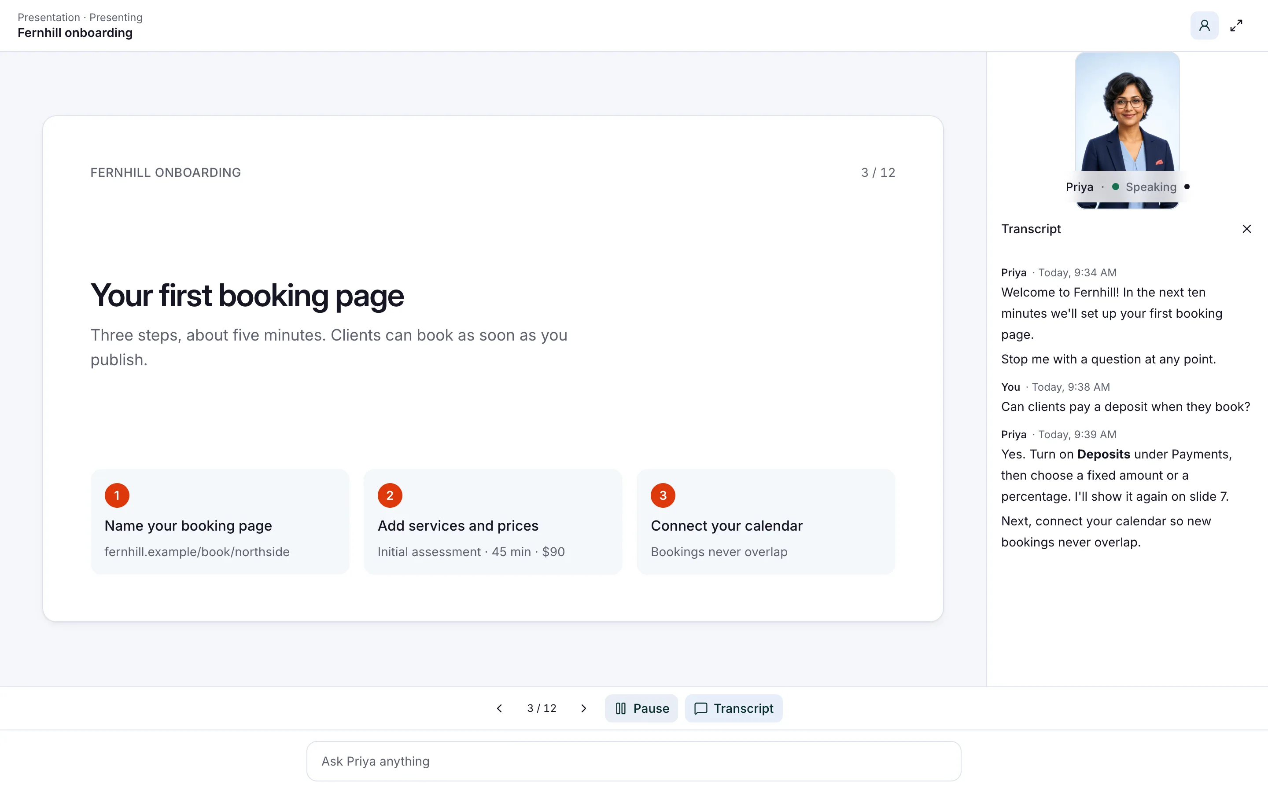Viewport: 1268px width, 792px height.
Task: Click the 3 / 12 label on the slide
Action: coord(878,172)
